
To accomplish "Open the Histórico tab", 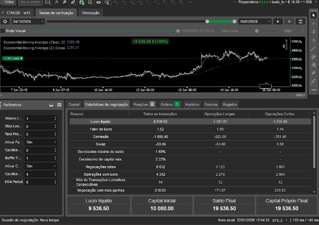I will point(192,105).
